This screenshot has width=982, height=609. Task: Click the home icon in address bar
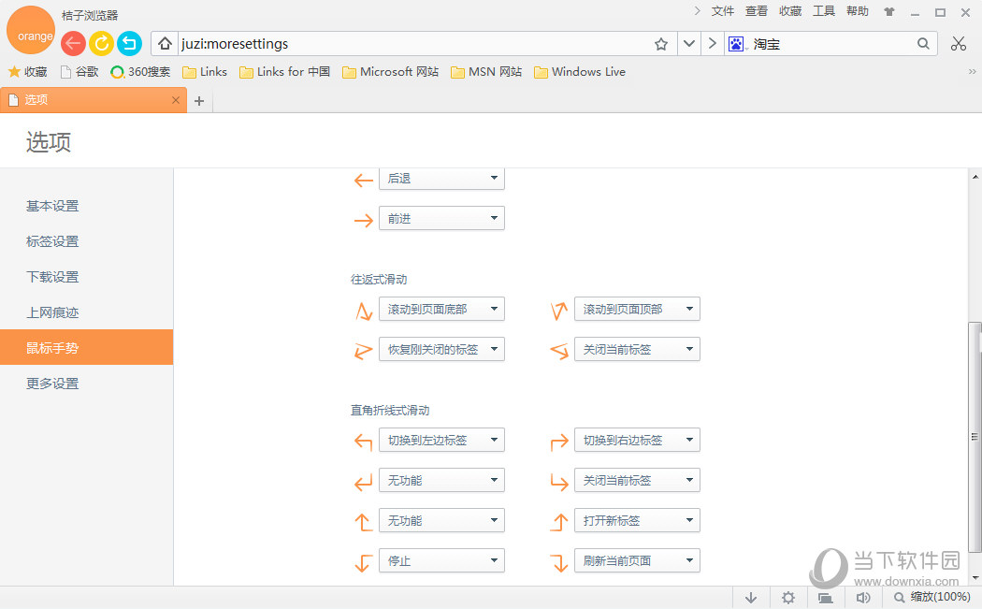[165, 44]
